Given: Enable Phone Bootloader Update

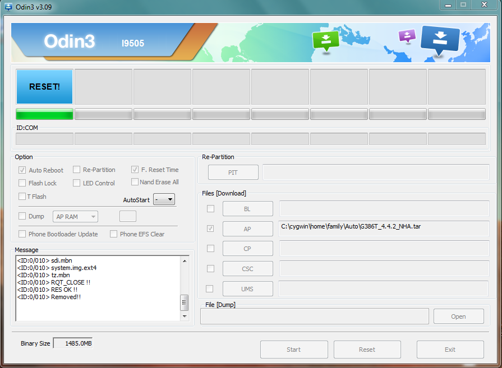Looking at the screenshot, I should (x=22, y=234).
